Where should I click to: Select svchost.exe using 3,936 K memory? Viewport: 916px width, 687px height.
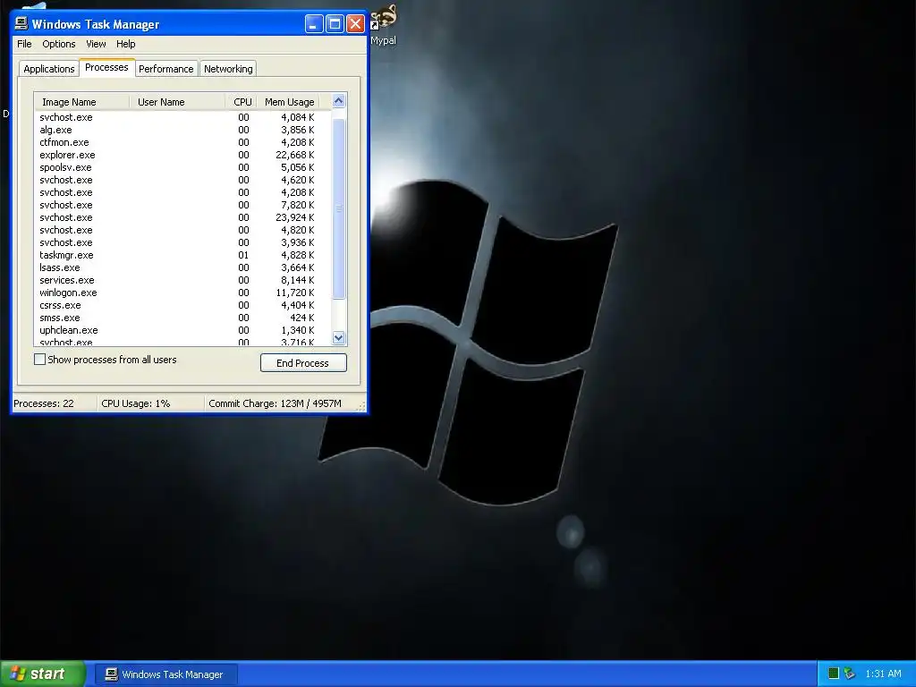click(182, 242)
